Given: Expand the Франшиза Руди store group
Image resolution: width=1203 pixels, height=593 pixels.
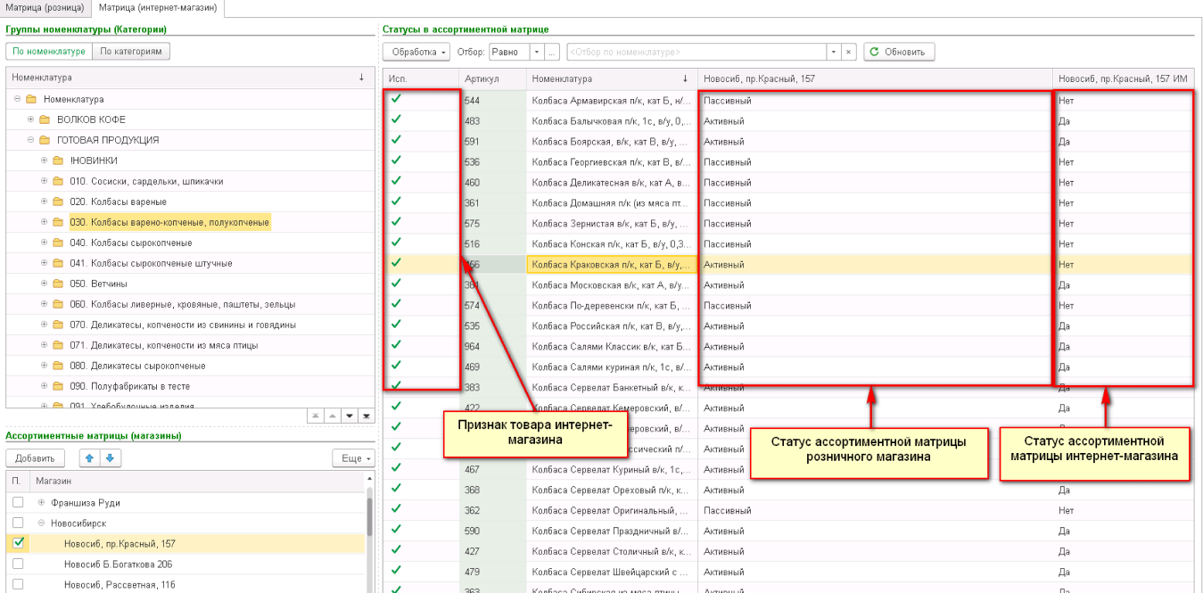Looking at the screenshot, I should 41,503.
